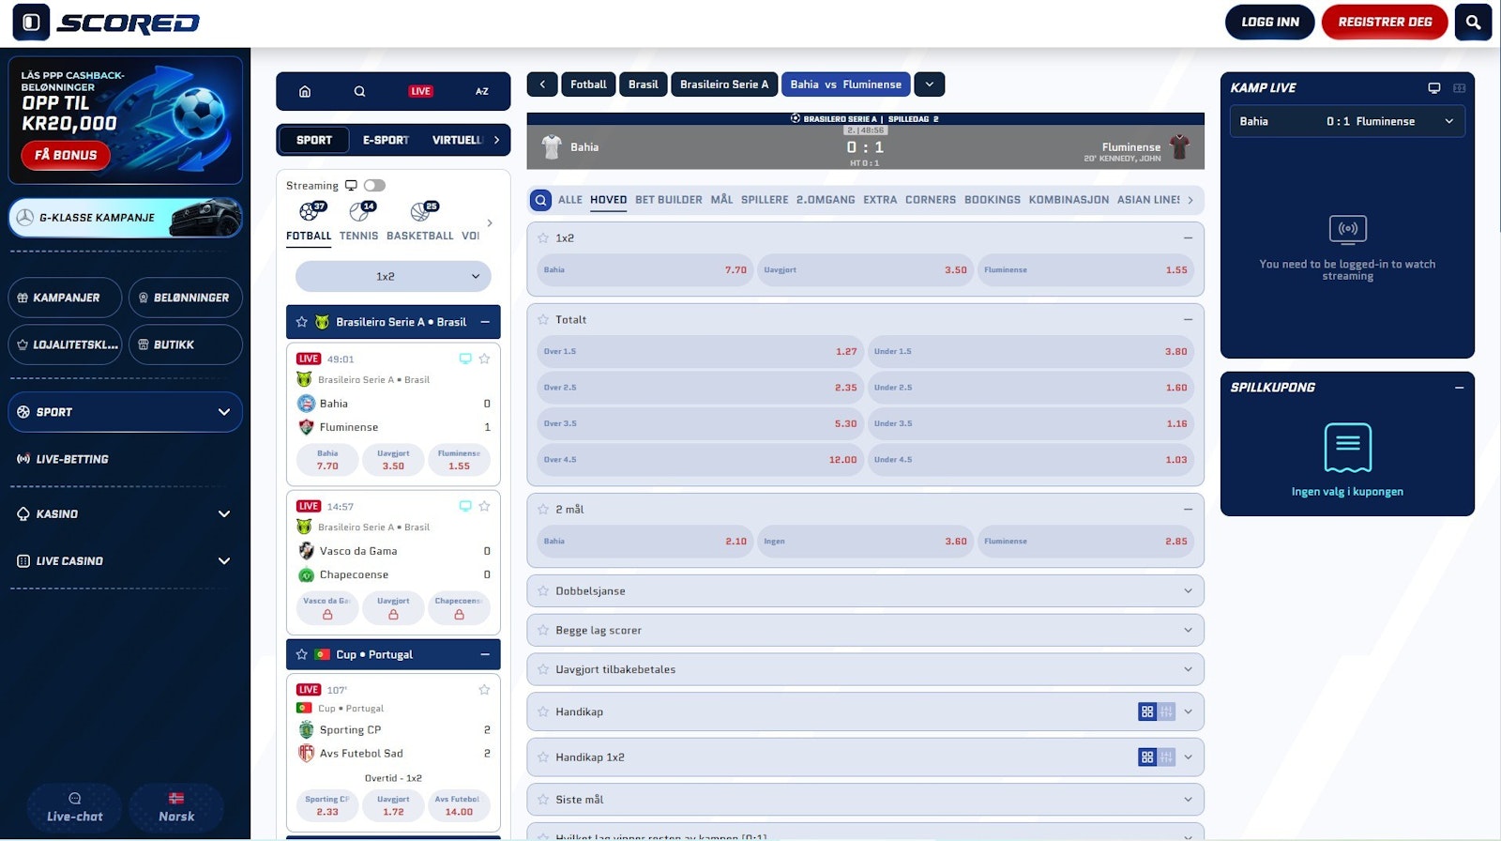1501x841 pixels.
Task: Switch Handikap market to list view
Action: pyautogui.click(x=1166, y=712)
